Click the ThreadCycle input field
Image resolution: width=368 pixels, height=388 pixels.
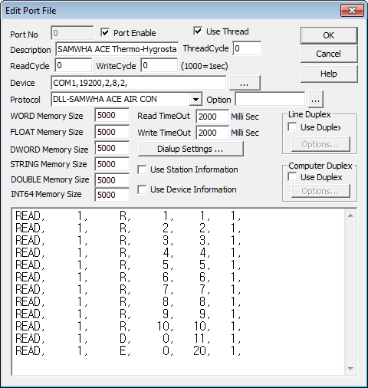[247, 48]
